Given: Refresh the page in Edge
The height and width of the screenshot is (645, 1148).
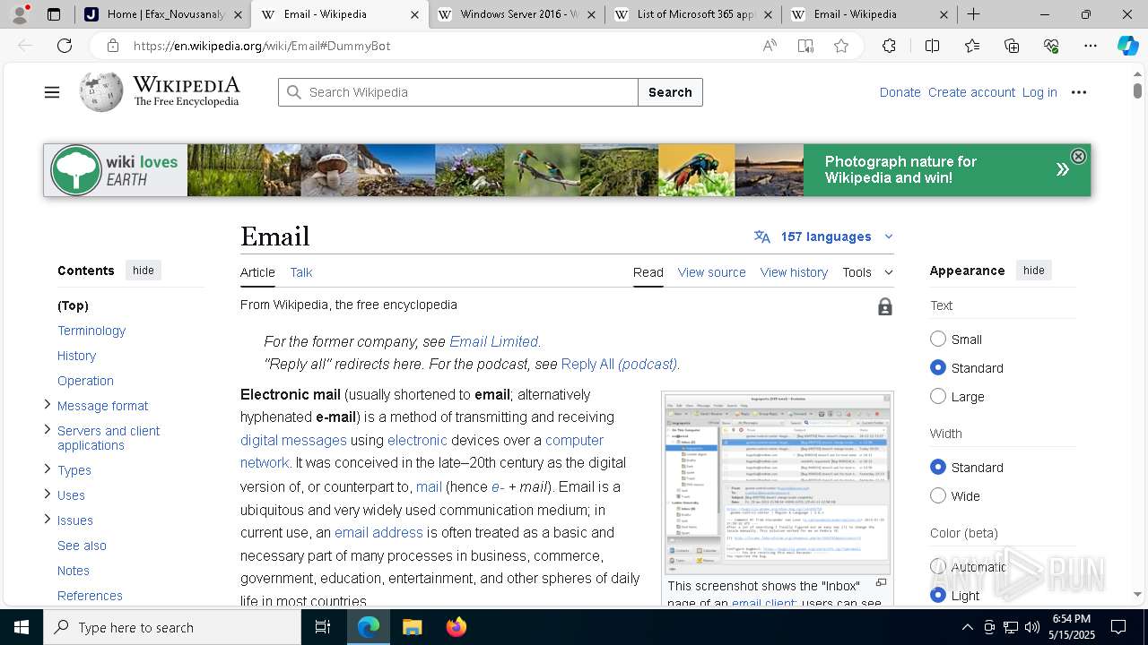Looking at the screenshot, I should [x=65, y=46].
